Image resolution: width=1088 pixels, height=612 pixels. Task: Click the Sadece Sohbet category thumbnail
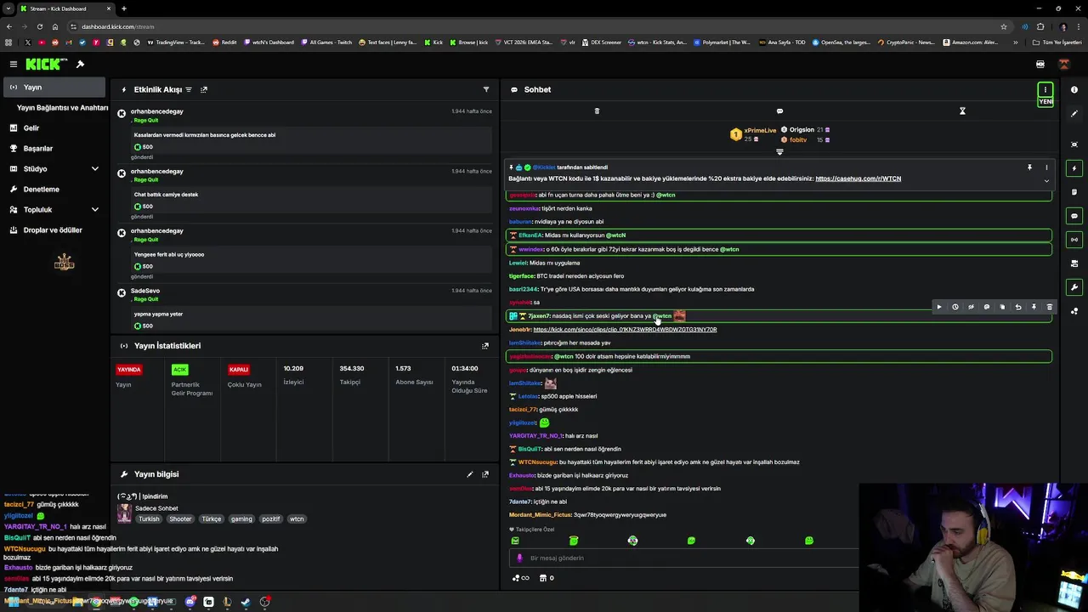coord(124,513)
